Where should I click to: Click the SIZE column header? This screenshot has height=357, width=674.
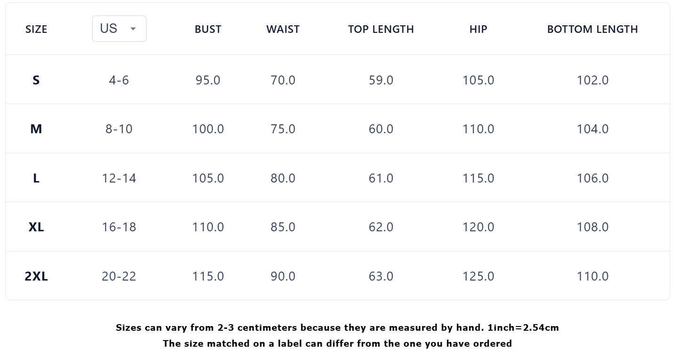[36, 29]
